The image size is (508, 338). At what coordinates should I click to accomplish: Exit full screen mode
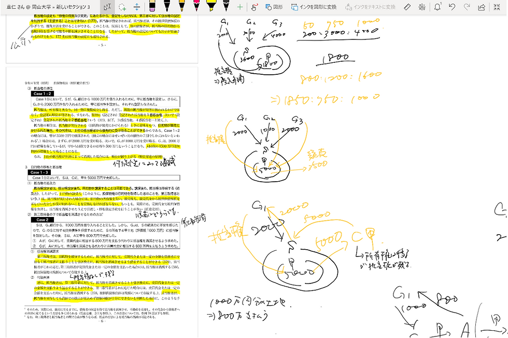pos(497,7)
